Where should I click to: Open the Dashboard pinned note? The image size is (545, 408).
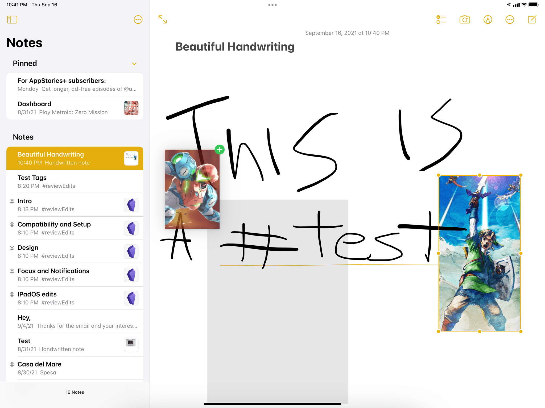pos(75,108)
